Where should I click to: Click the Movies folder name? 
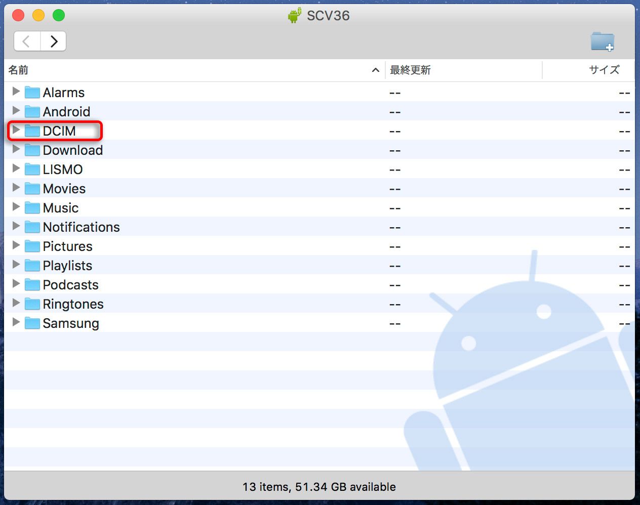point(64,189)
